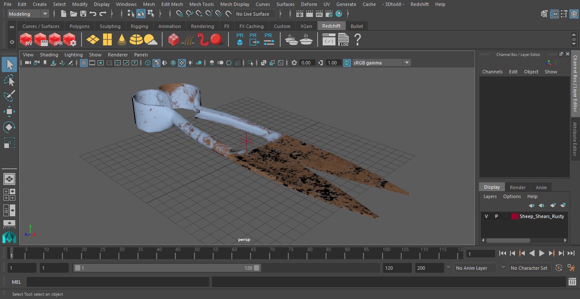Viewport: 580px width, 299px height.
Task: Click the New Scene icon
Action: (64, 14)
